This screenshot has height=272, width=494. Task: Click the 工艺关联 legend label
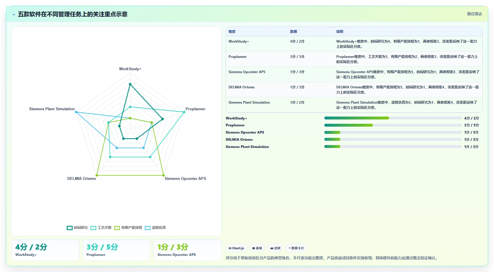[x=105, y=228]
